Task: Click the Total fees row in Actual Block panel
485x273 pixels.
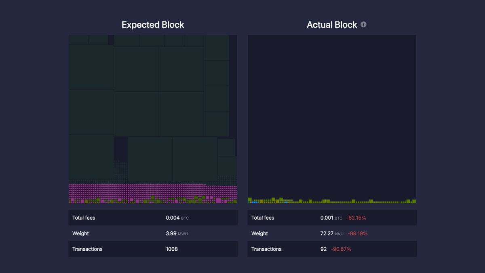Action: pyautogui.click(x=331, y=218)
